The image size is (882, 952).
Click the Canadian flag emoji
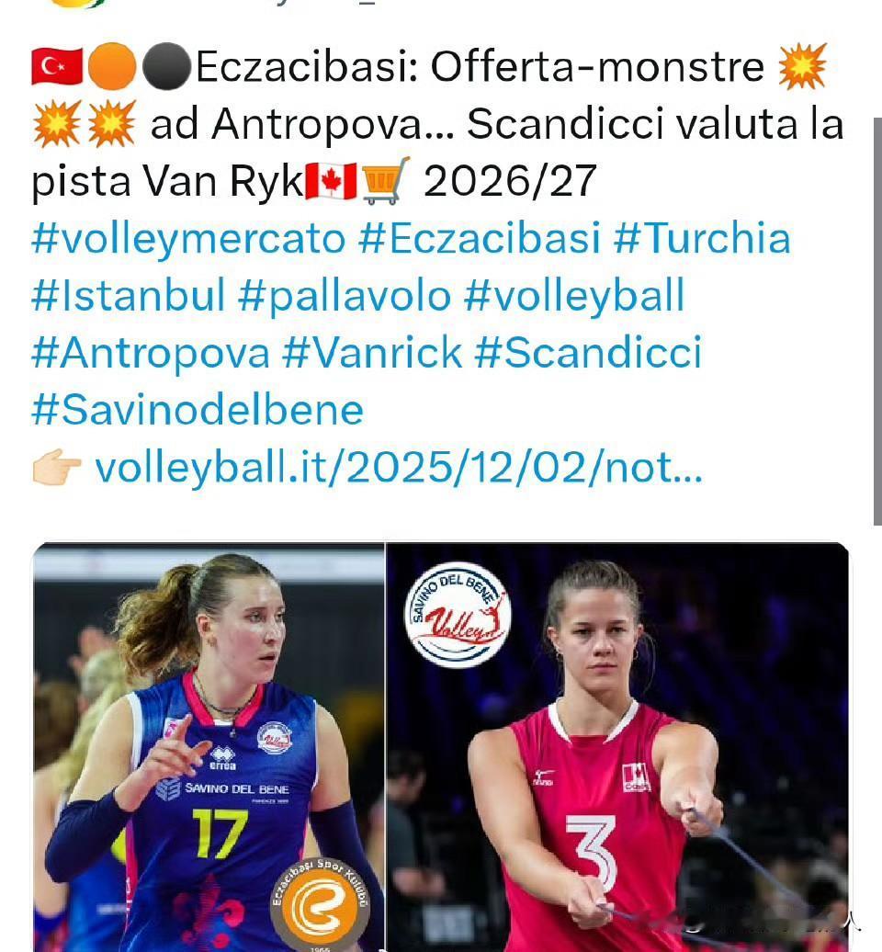click(x=331, y=181)
